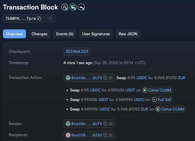Click the Cetus logo in the ZUK swap chip
Screen dimensions: 195x141
(x=158, y=109)
